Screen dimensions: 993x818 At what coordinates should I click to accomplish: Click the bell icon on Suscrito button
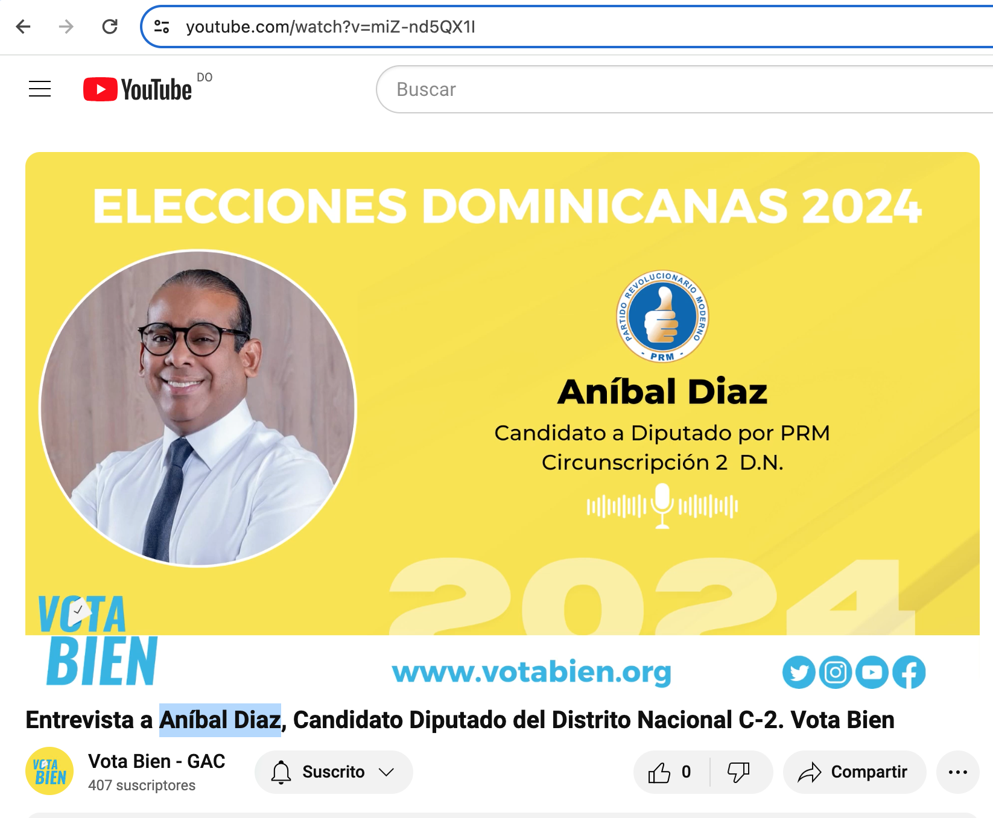(x=281, y=772)
